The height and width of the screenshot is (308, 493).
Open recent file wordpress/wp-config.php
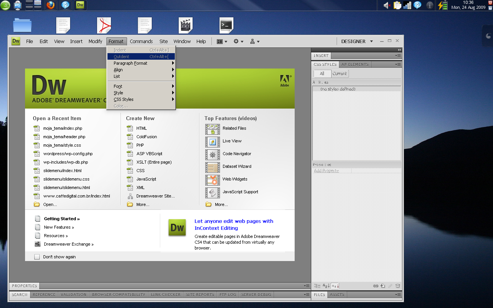click(68, 154)
